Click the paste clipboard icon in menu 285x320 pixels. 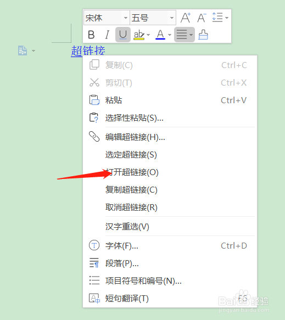[94, 100]
